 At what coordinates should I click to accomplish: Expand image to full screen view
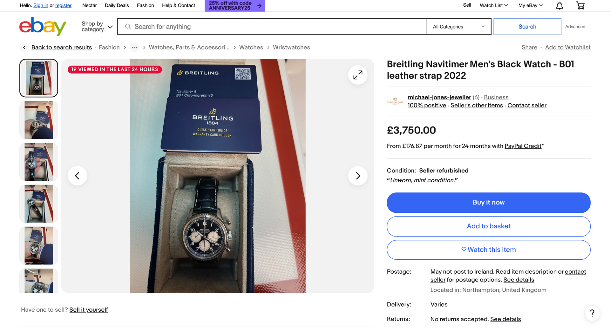pyautogui.click(x=358, y=75)
